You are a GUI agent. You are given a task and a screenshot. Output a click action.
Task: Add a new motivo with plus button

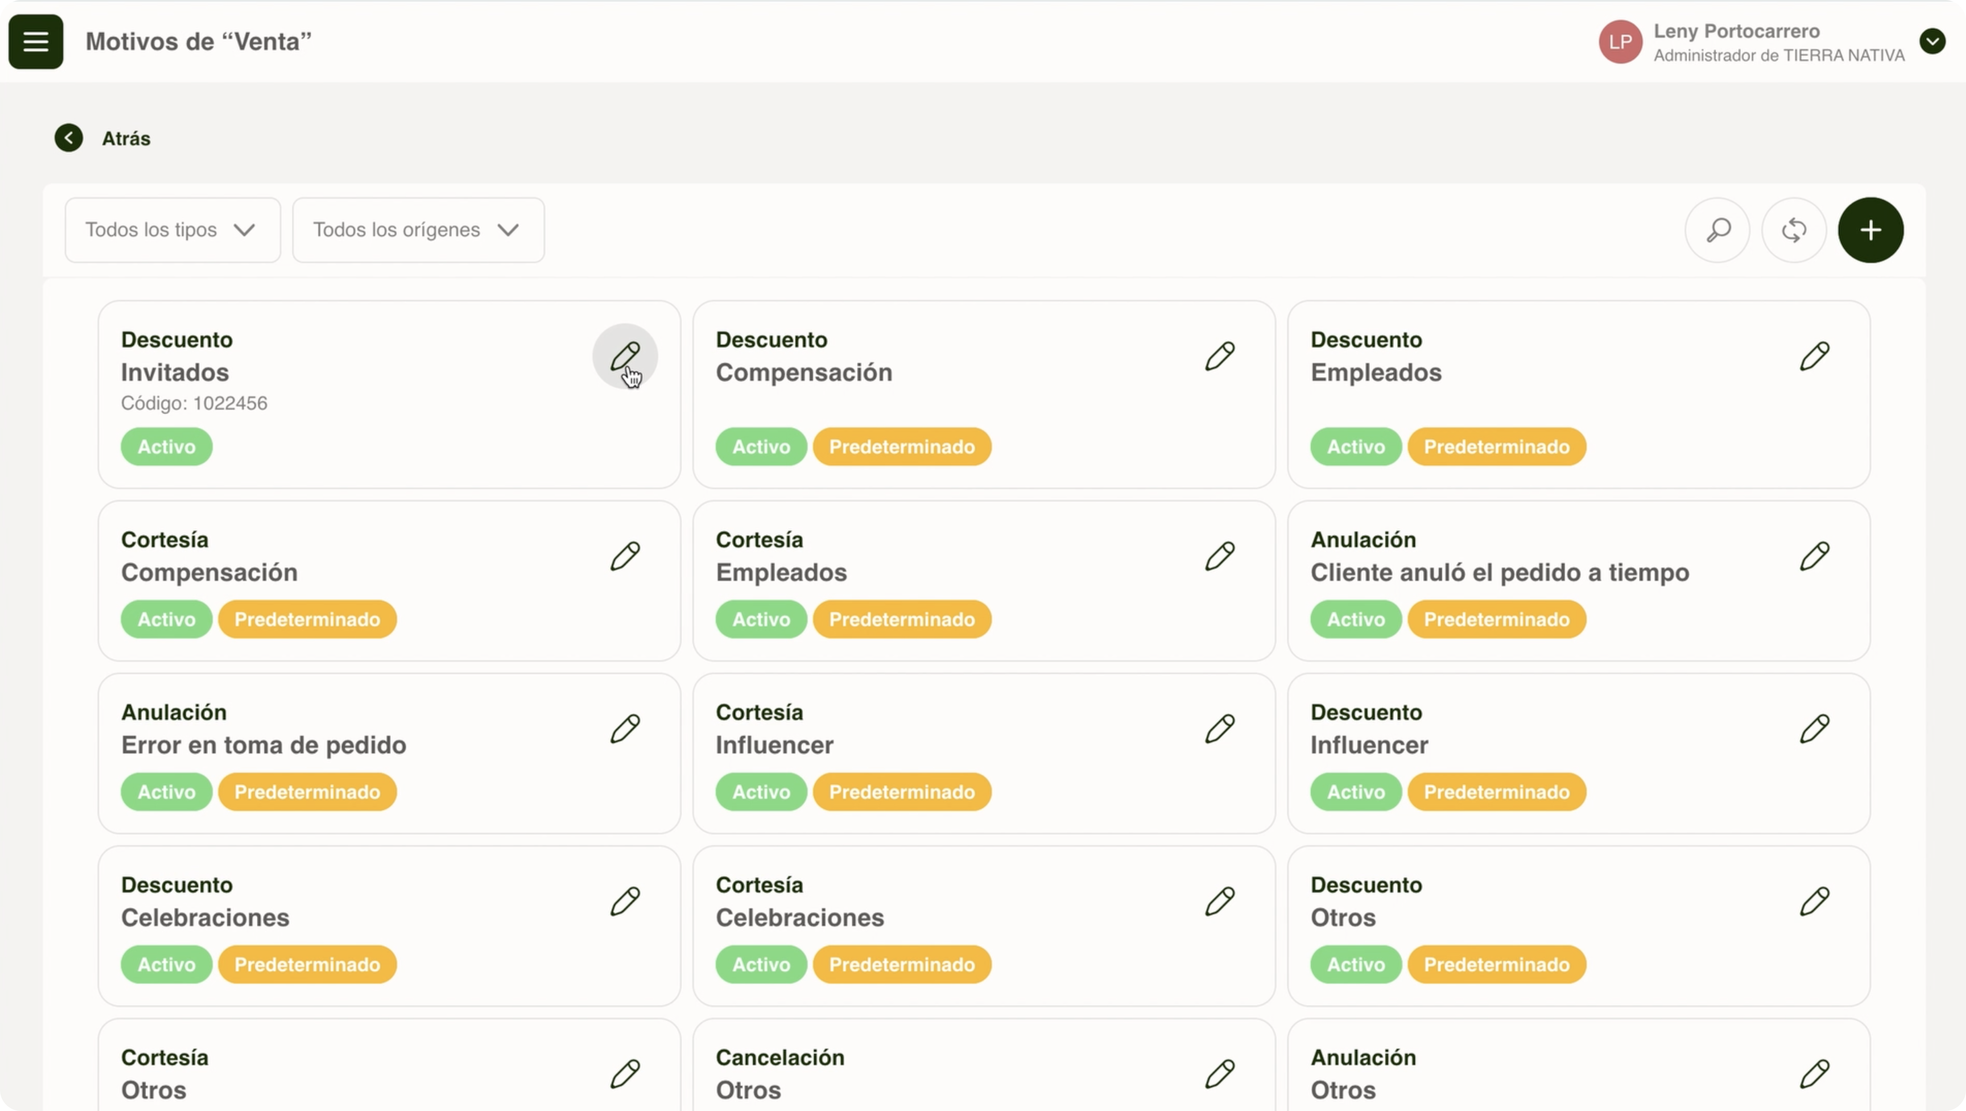click(x=1870, y=230)
